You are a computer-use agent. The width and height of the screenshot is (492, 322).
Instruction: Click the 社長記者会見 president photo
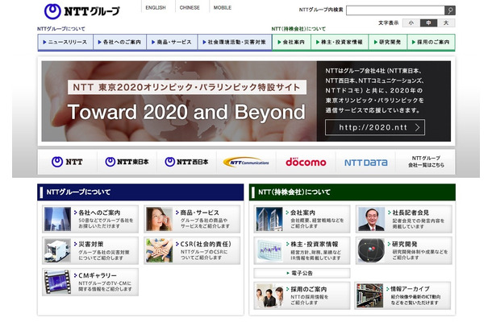[372, 219]
